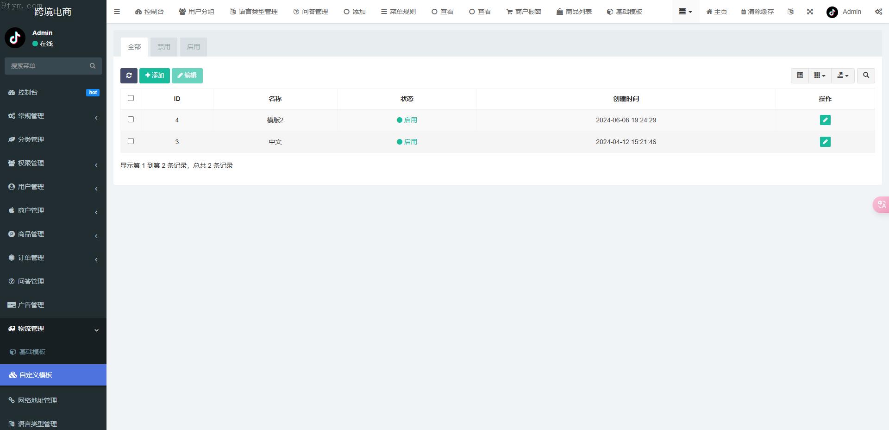This screenshot has width=889, height=430.
Task: Open the columns visibility dropdown
Action: 820,75
